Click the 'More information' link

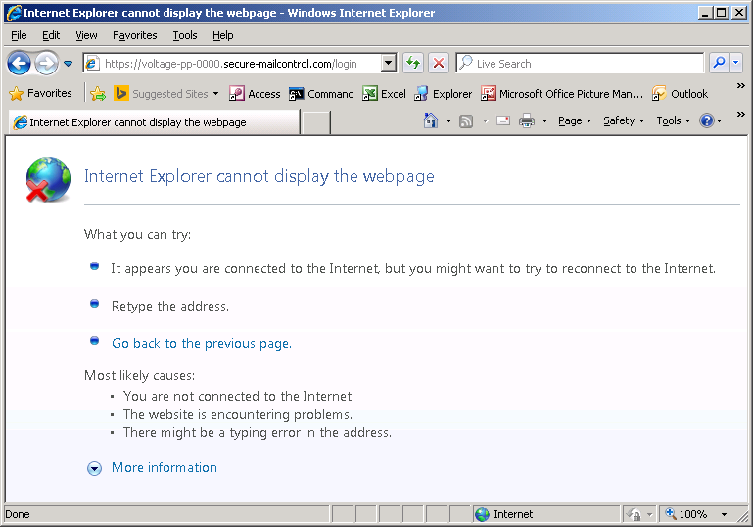165,467
